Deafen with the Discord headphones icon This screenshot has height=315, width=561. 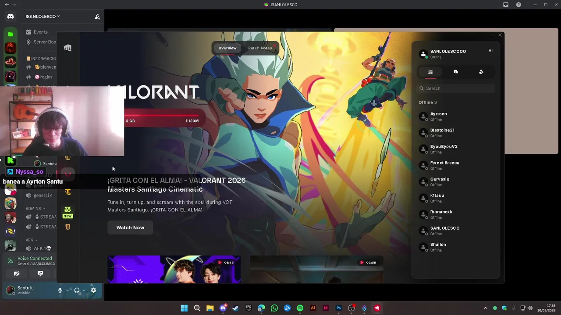pyautogui.click(x=77, y=290)
